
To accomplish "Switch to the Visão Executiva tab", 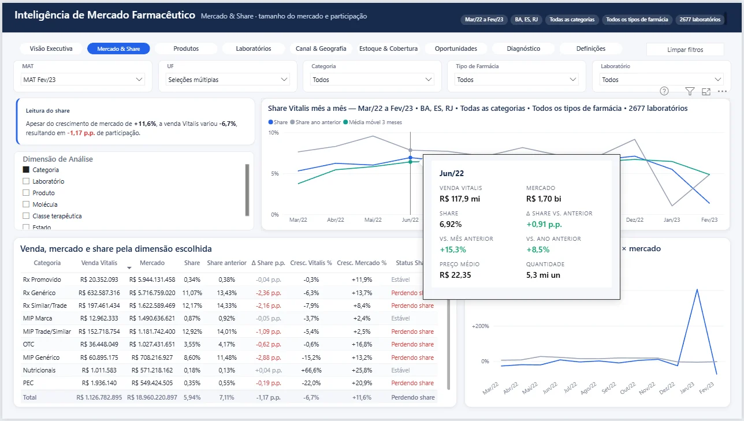I will point(51,49).
